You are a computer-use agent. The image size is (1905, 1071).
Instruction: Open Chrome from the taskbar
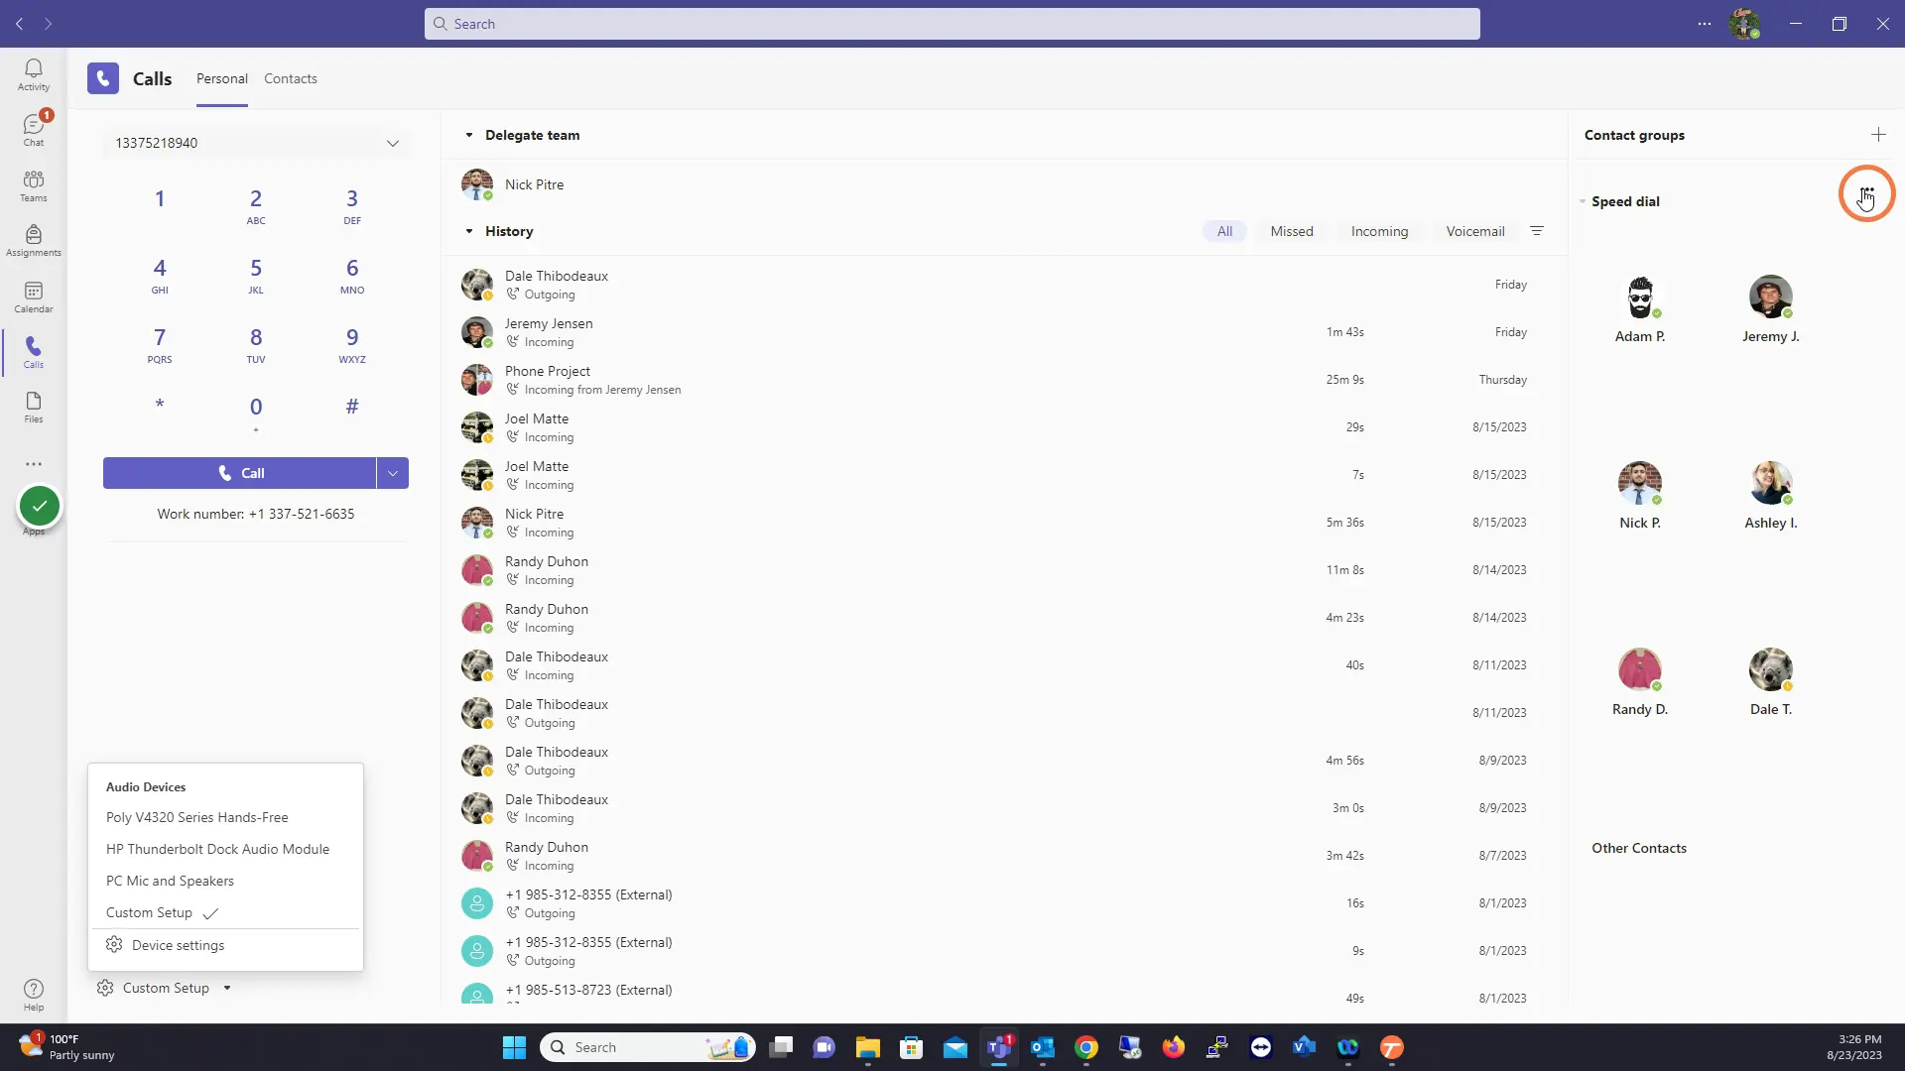(x=1086, y=1047)
